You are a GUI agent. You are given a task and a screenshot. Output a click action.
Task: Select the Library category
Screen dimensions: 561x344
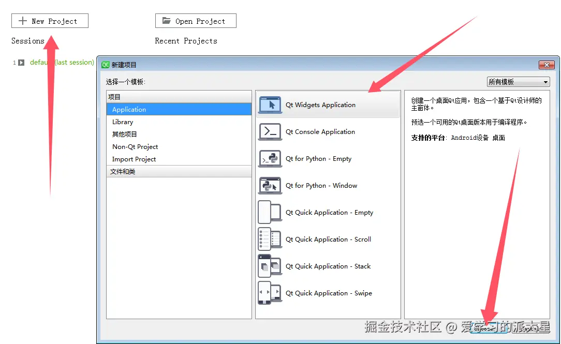(x=179, y=122)
